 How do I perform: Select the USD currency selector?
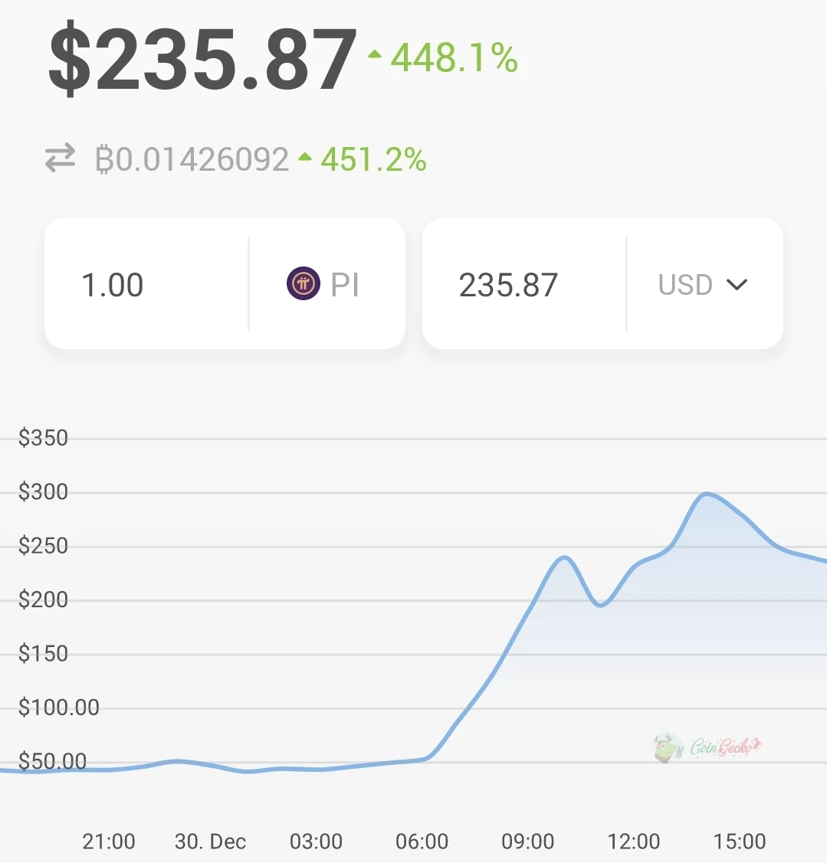703,285
